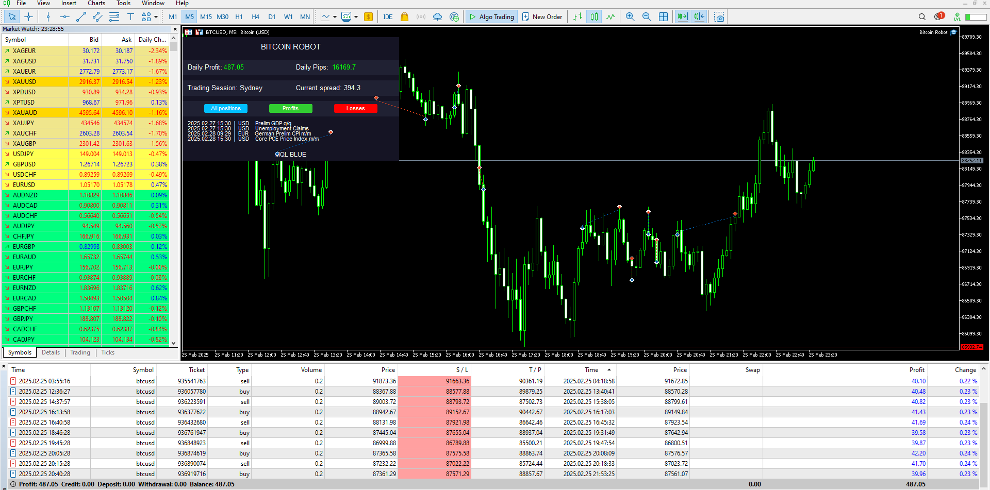The width and height of the screenshot is (990, 490).
Task: Click the green connection level bar
Action: click(x=976, y=17)
